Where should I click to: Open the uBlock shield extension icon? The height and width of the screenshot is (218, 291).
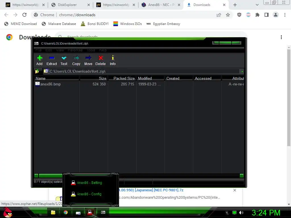click(x=239, y=15)
